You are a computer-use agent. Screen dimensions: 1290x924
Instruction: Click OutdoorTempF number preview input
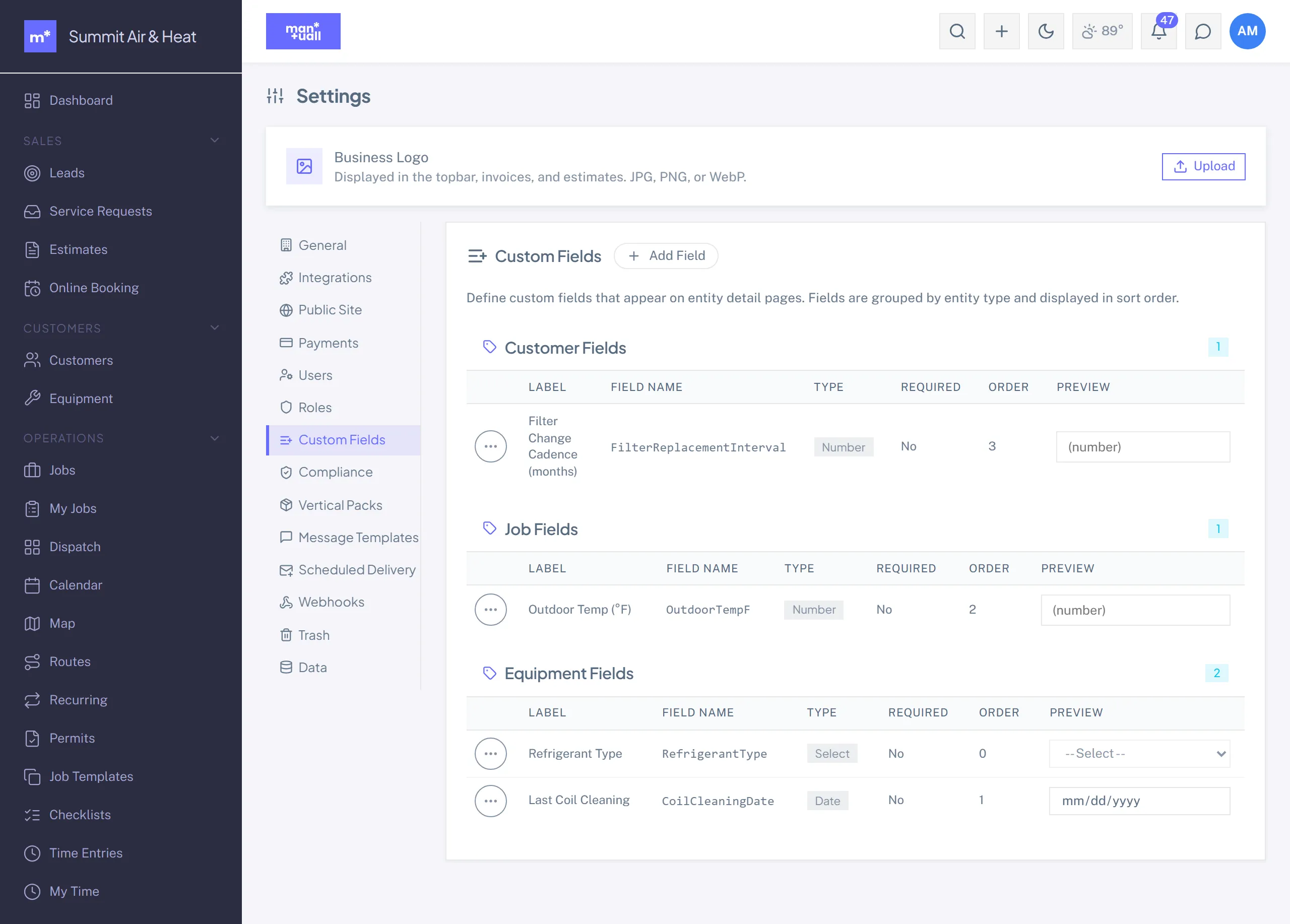pyautogui.click(x=1135, y=611)
